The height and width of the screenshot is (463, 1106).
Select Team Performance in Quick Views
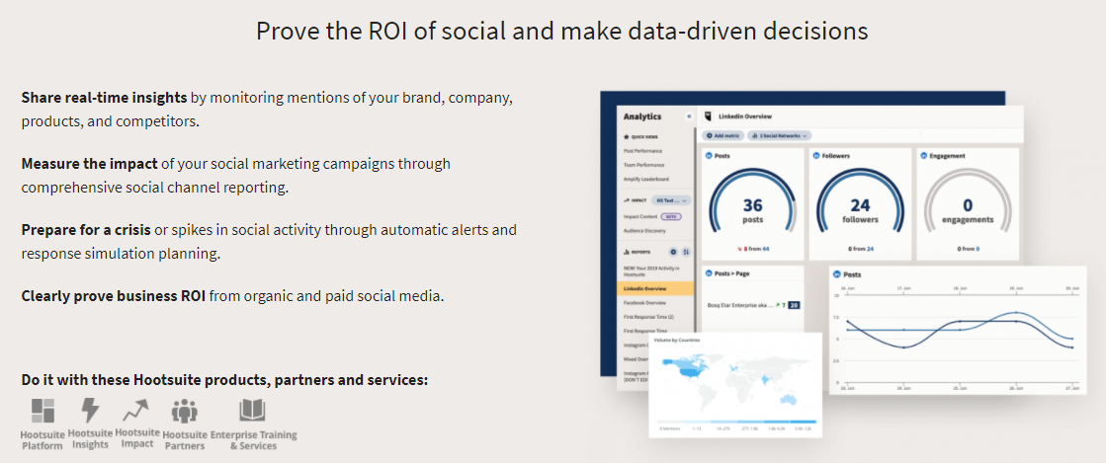tap(644, 165)
